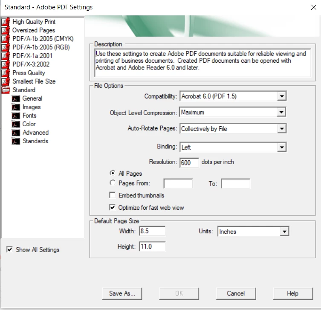
Task: Click the Pages From start field
Action: point(178,183)
